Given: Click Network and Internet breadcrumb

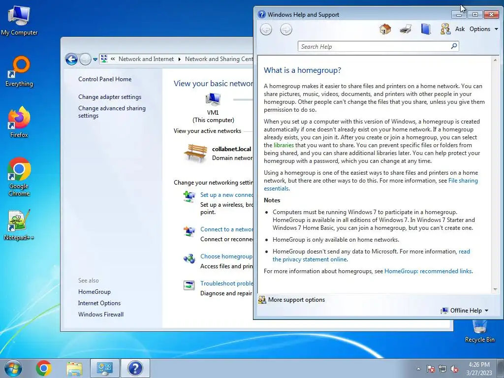Looking at the screenshot, I should (146, 59).
